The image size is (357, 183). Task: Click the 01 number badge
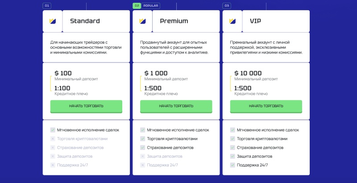[x=47, y=6]
